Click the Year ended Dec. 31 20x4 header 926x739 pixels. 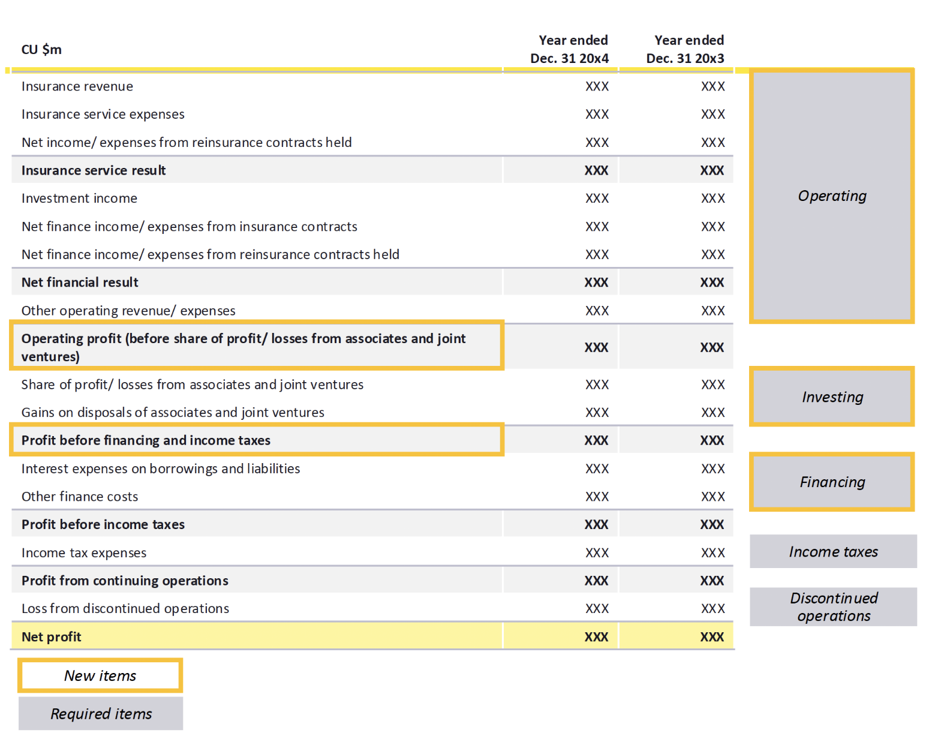(x=570, y=49)
